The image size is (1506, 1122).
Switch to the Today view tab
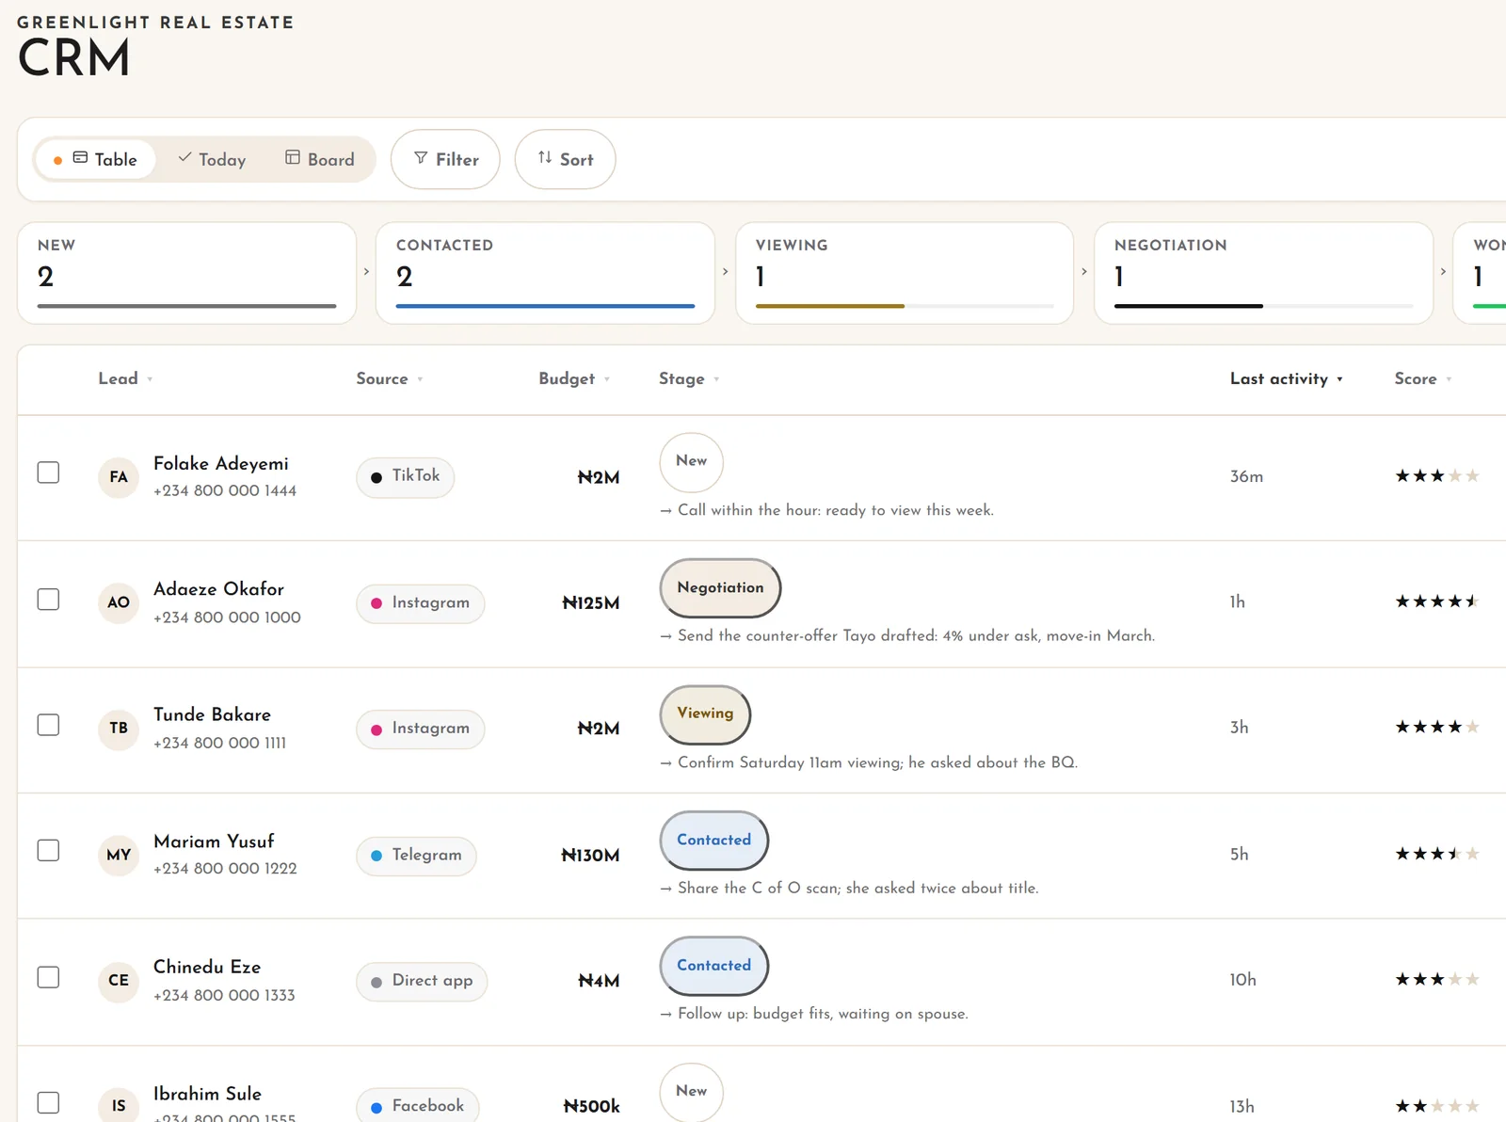pyautogui.click(x=212, y=159)
